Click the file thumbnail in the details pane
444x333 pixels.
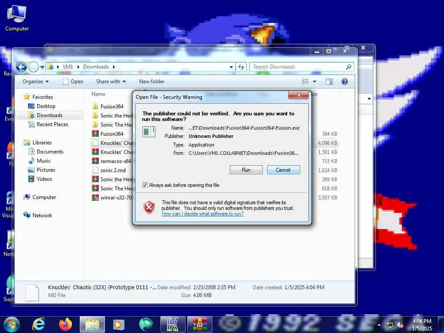pos(32,292)
